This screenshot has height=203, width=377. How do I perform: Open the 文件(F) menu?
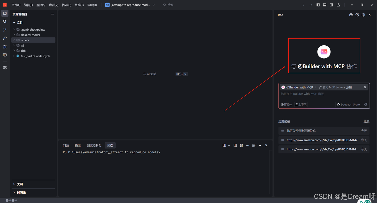click(16, 5)
